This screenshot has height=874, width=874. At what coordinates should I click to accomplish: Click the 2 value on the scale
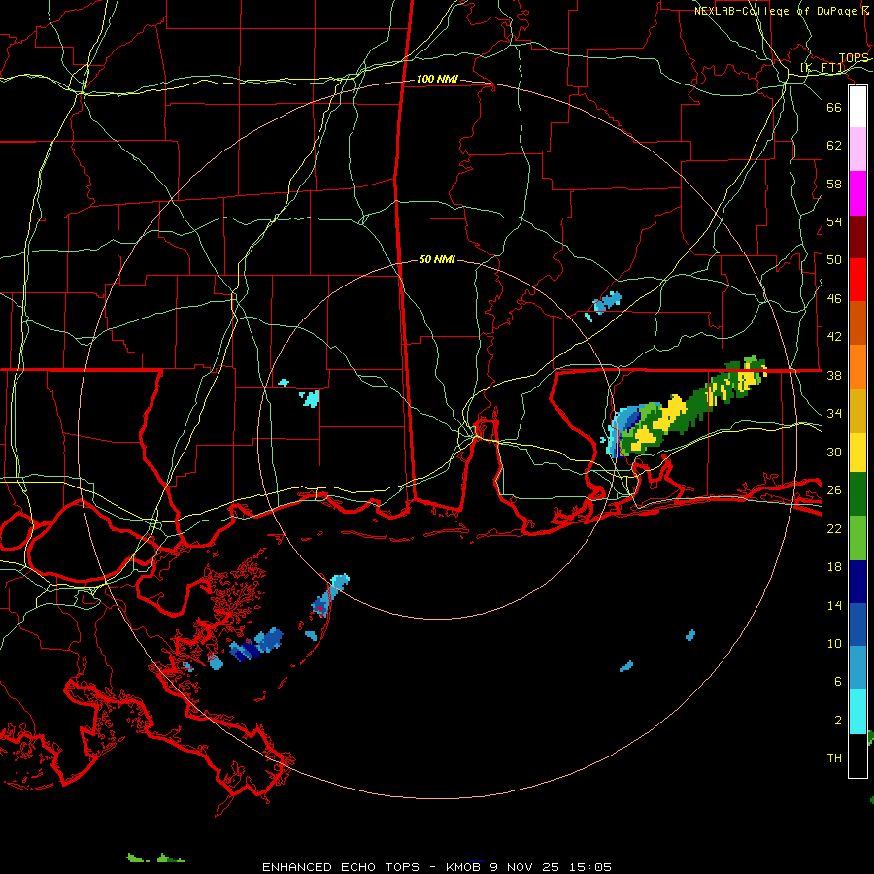(x=837, y=720)
